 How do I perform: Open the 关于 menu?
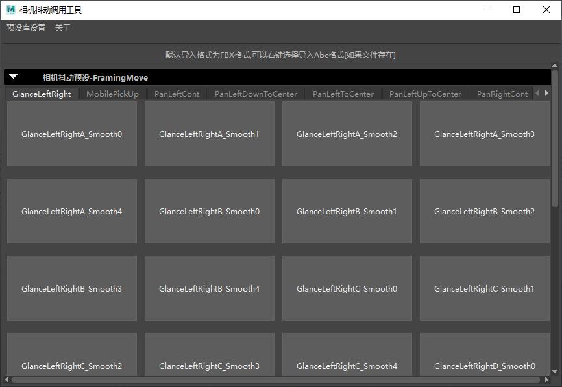[x=63, y=28]
